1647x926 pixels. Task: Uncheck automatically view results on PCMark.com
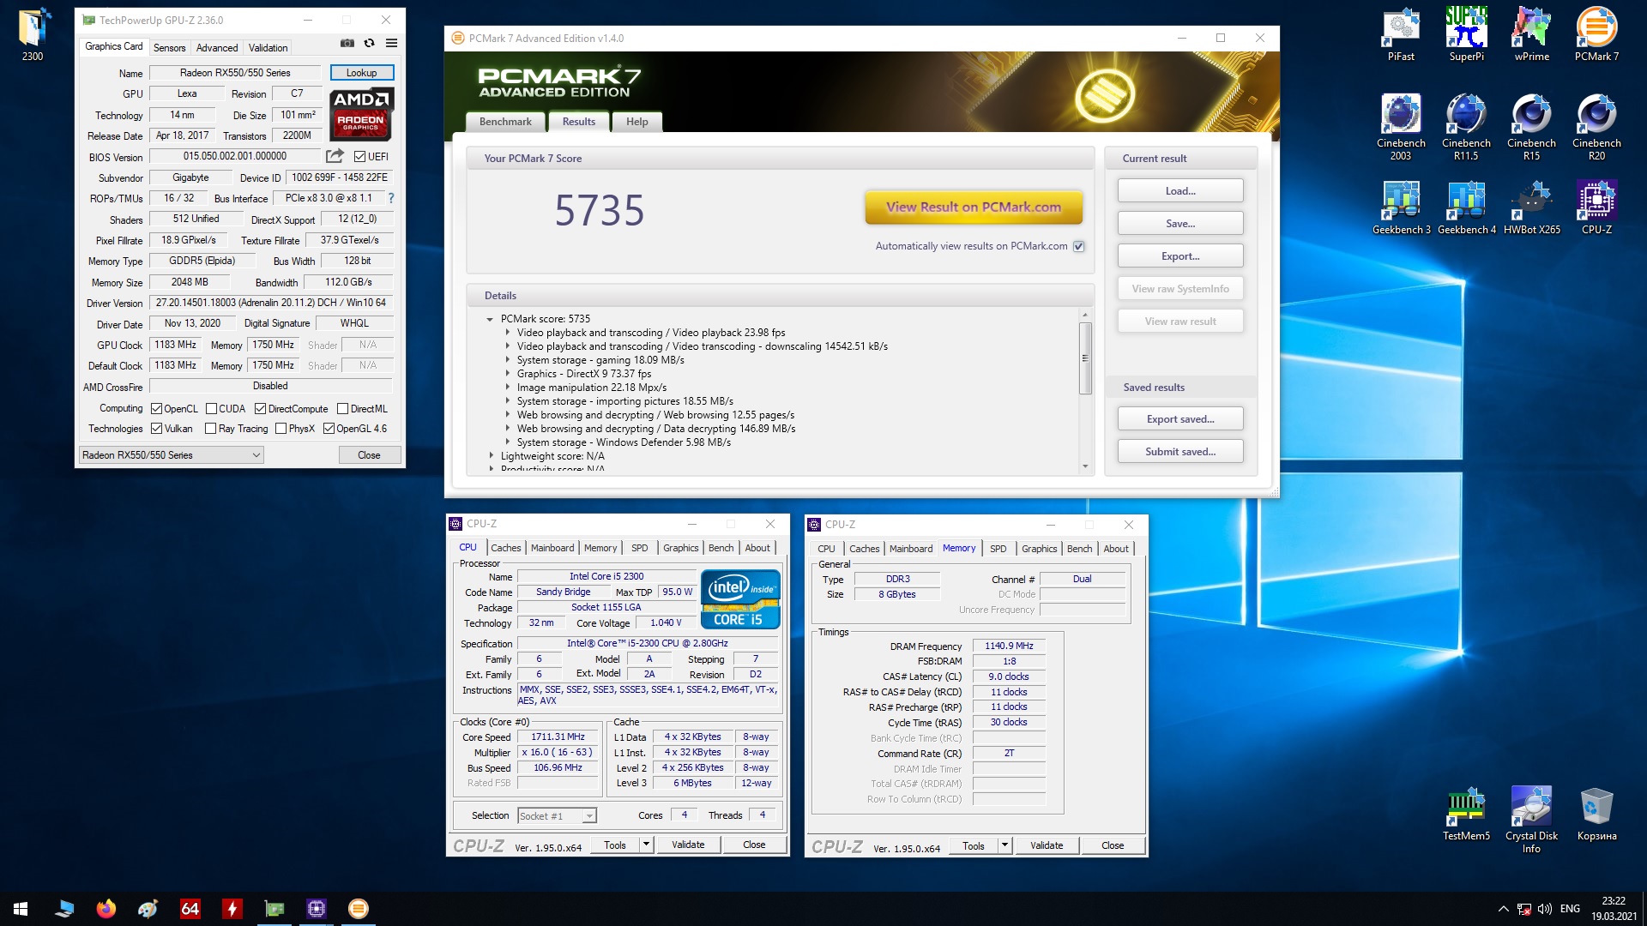click(1079, 246)
